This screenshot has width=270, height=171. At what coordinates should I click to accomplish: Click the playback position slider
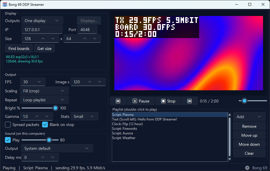tap(253, 101)
